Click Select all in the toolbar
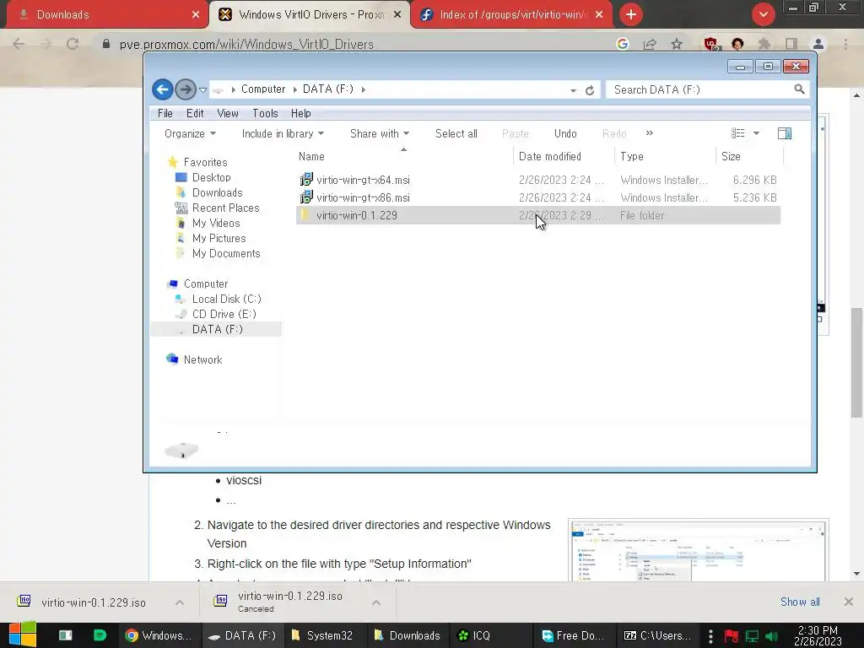 tap(456, 134)
